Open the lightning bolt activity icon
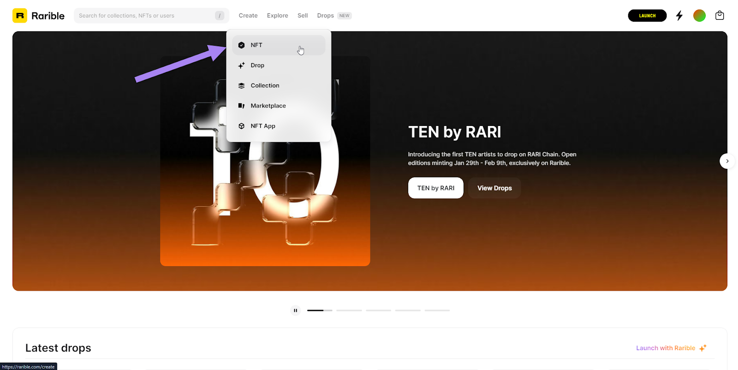738x370 pixels. click(x=679, y=16)
